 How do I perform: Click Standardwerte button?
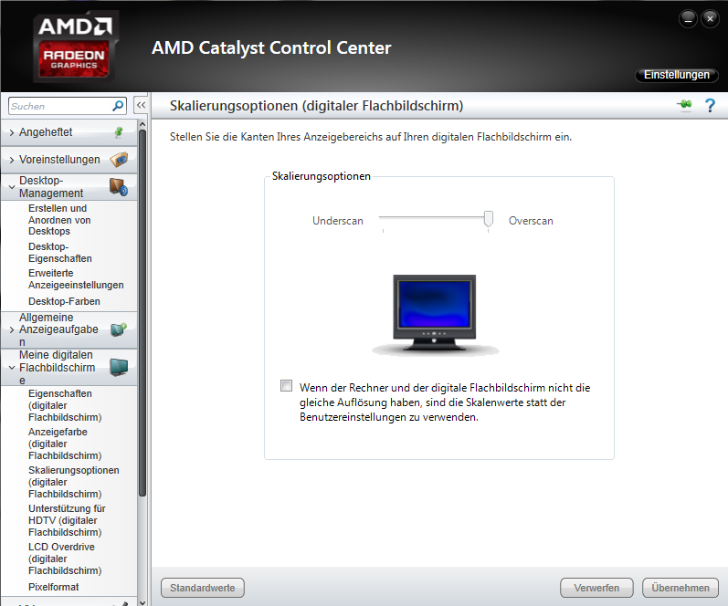203,588
